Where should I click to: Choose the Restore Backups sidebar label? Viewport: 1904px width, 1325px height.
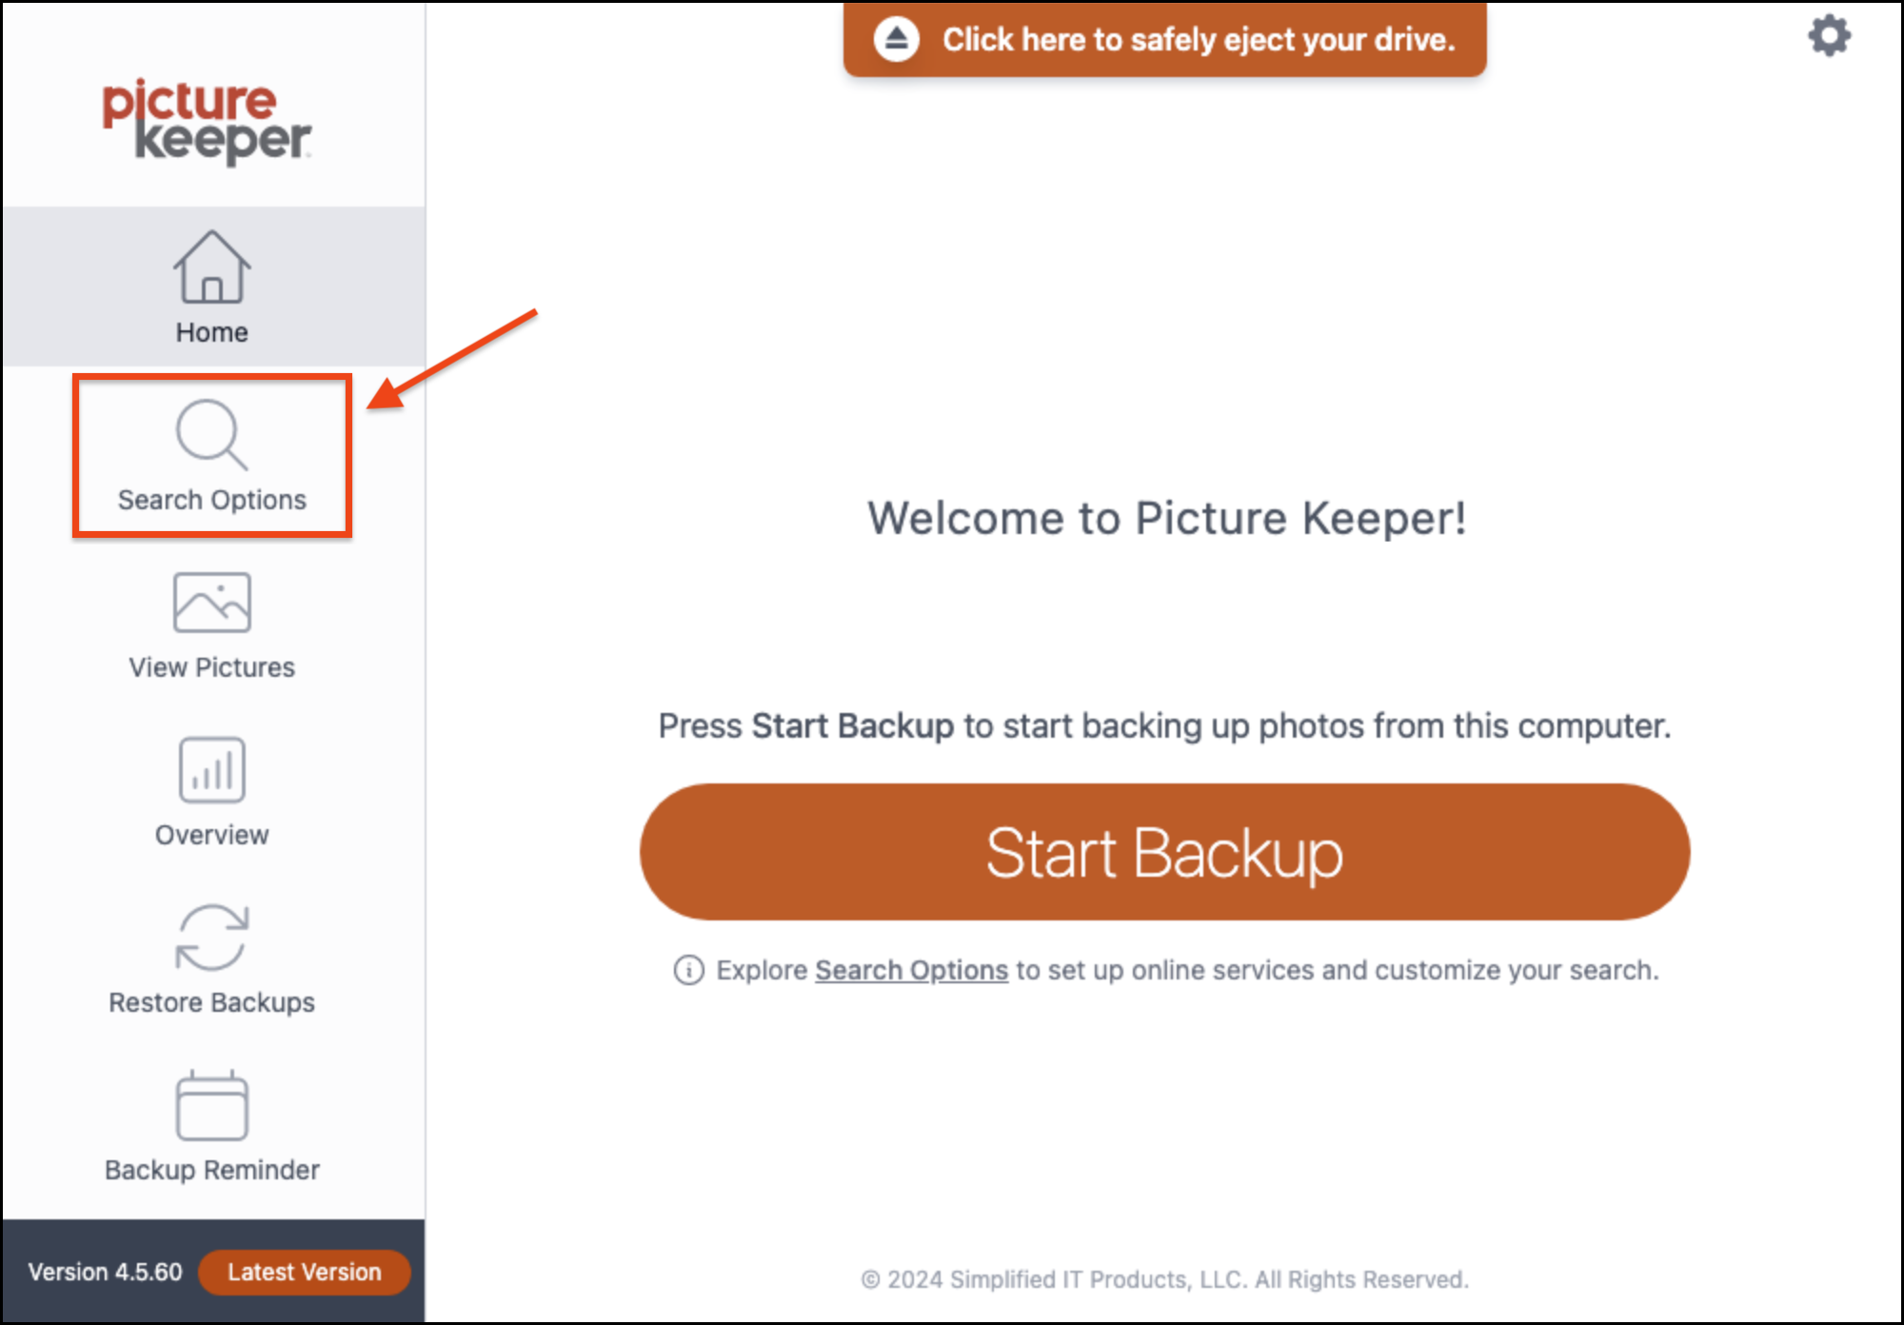211,1002
